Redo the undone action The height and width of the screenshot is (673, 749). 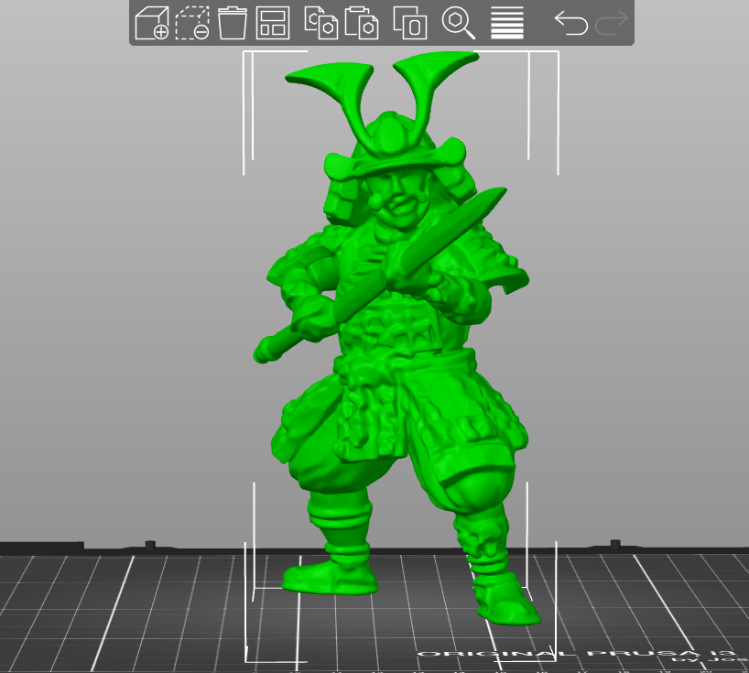[612, 23]
